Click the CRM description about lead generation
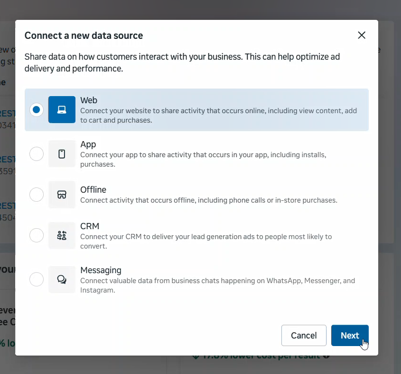 coord(206,241)
